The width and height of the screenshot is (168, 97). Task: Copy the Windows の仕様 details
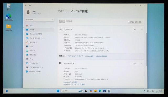click(135, 63)
